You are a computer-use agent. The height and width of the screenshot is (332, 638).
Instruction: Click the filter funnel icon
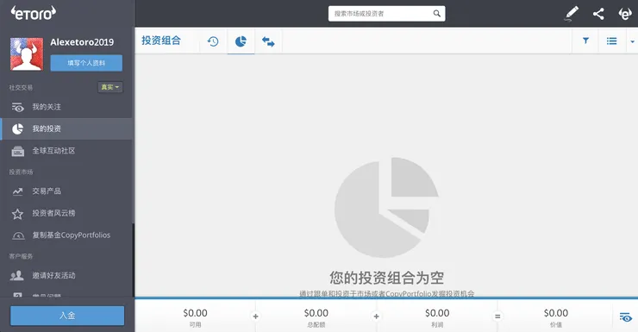[585, 41]
